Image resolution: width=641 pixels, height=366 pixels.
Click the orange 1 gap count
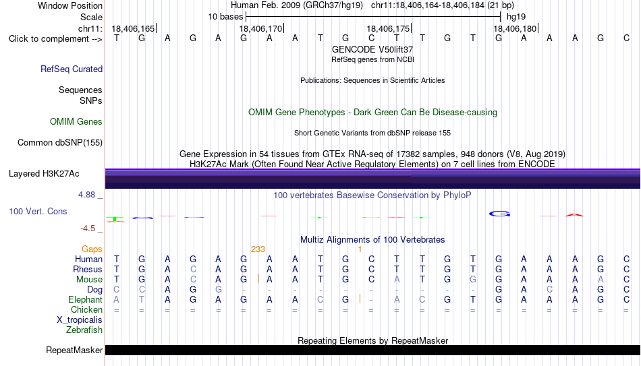coord(360,249)
